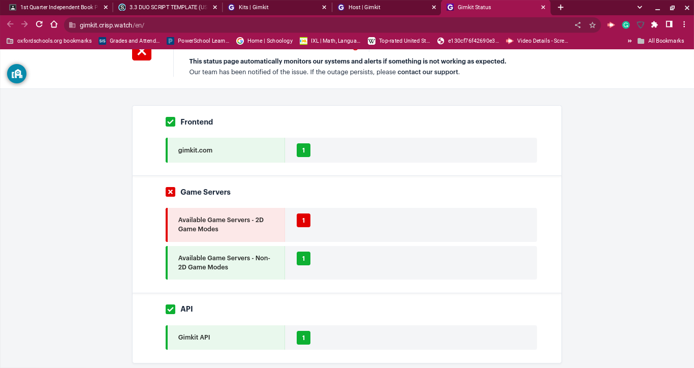Click the teal school building floating icon
The width and height of the screenshot is (694, 368).
coord(17,74)
